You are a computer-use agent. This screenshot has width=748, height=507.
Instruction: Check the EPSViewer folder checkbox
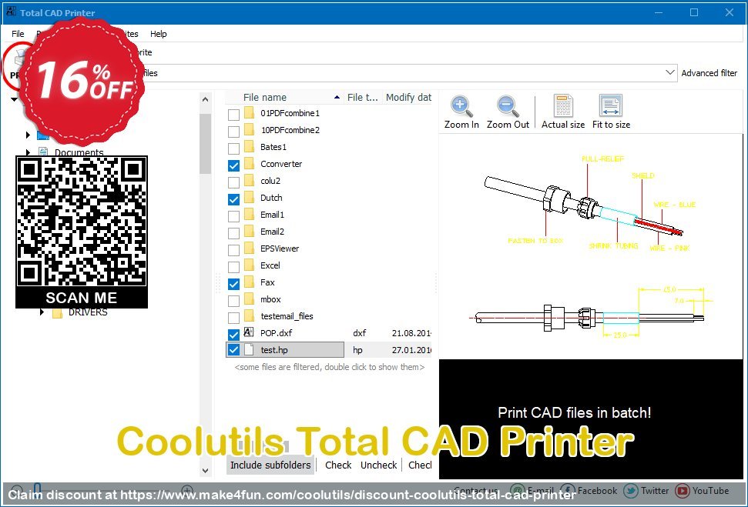233,250
